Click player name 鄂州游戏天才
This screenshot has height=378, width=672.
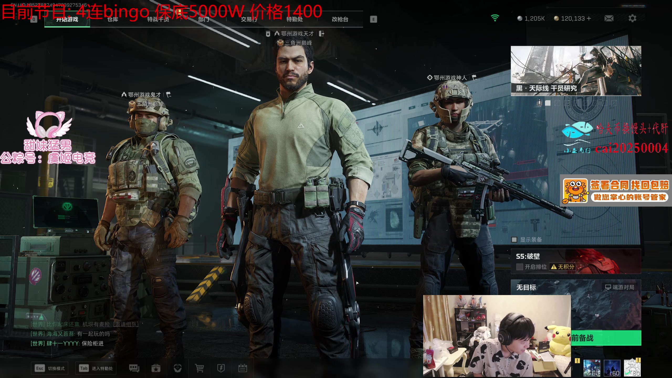click(297, 34)
